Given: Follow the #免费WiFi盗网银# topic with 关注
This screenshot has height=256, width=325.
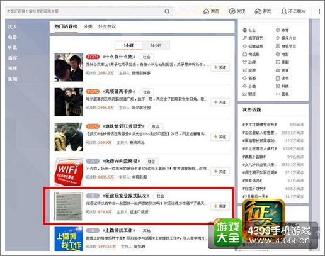Looking at the screenshot, I should 220,172.
